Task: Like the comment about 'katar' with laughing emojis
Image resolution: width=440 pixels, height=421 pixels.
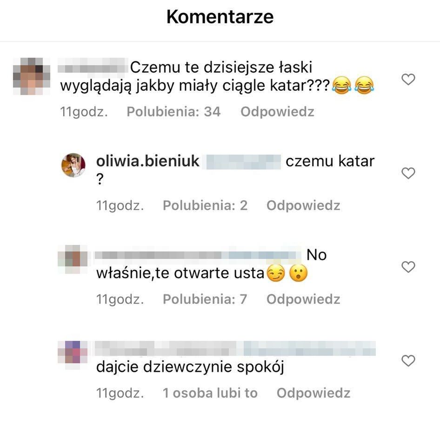Action: [408, 79]
